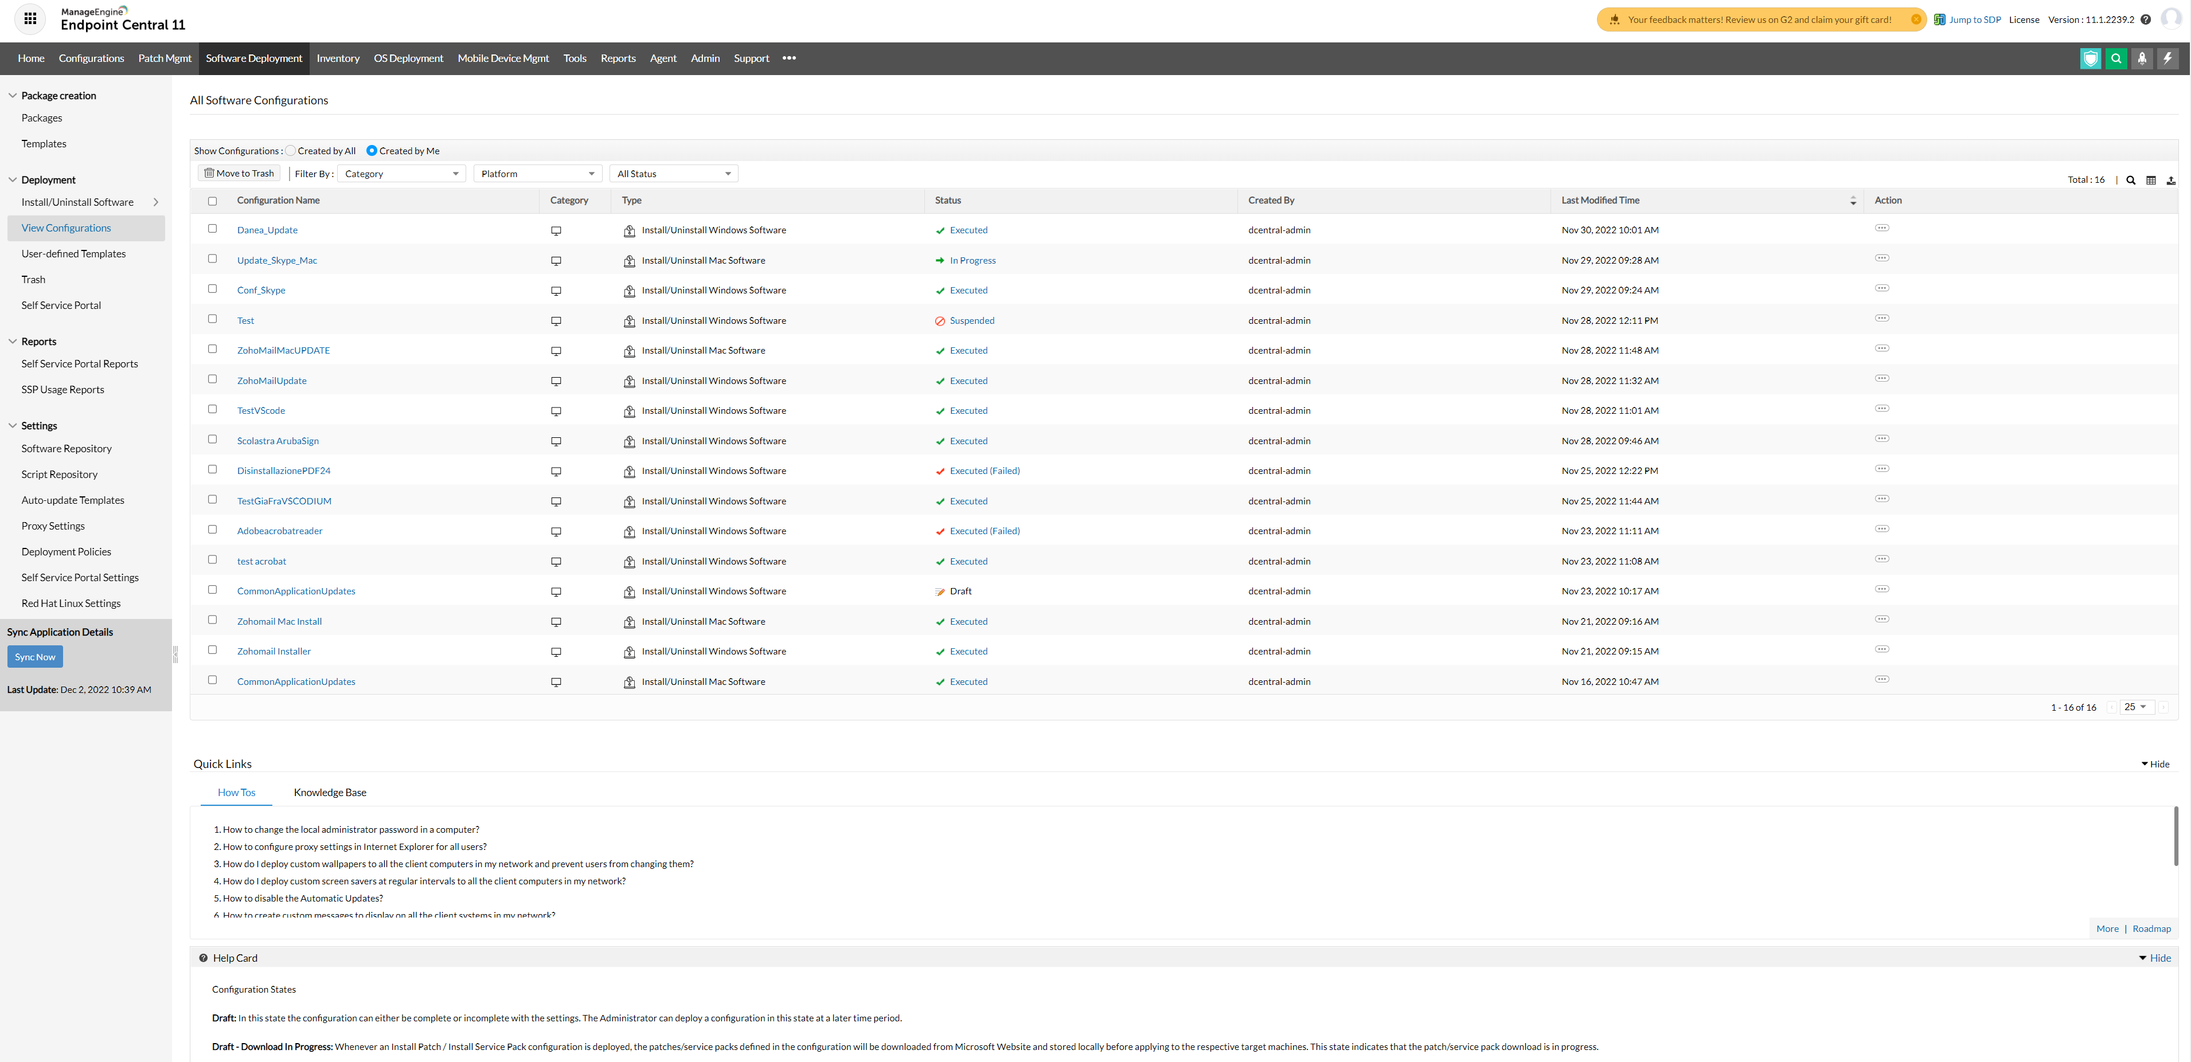Click the green search icon in navbar
2191x1062 pixels.
[2116, 58]
